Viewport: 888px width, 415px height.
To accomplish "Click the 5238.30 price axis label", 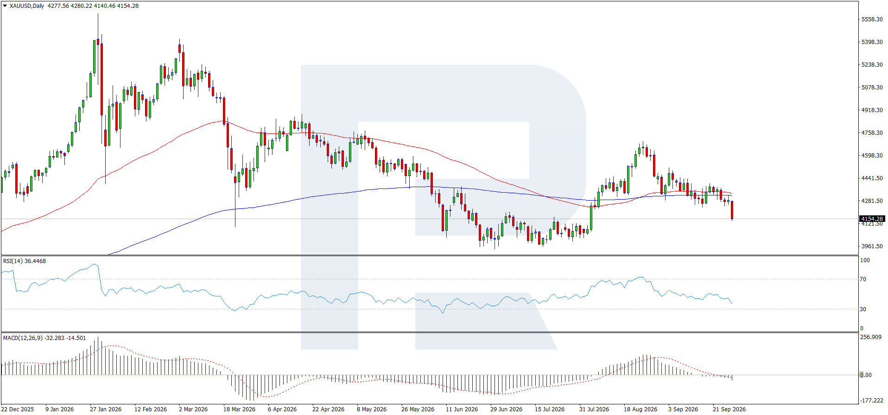I will click(872, 65).
